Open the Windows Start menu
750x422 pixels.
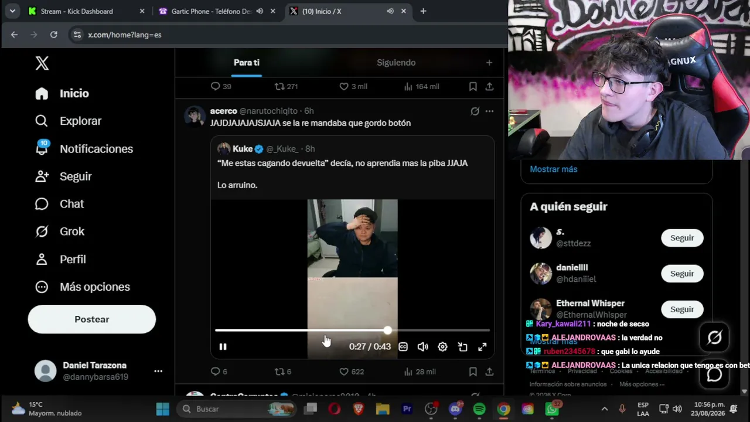pyautogui.click(x=163, y=409)
